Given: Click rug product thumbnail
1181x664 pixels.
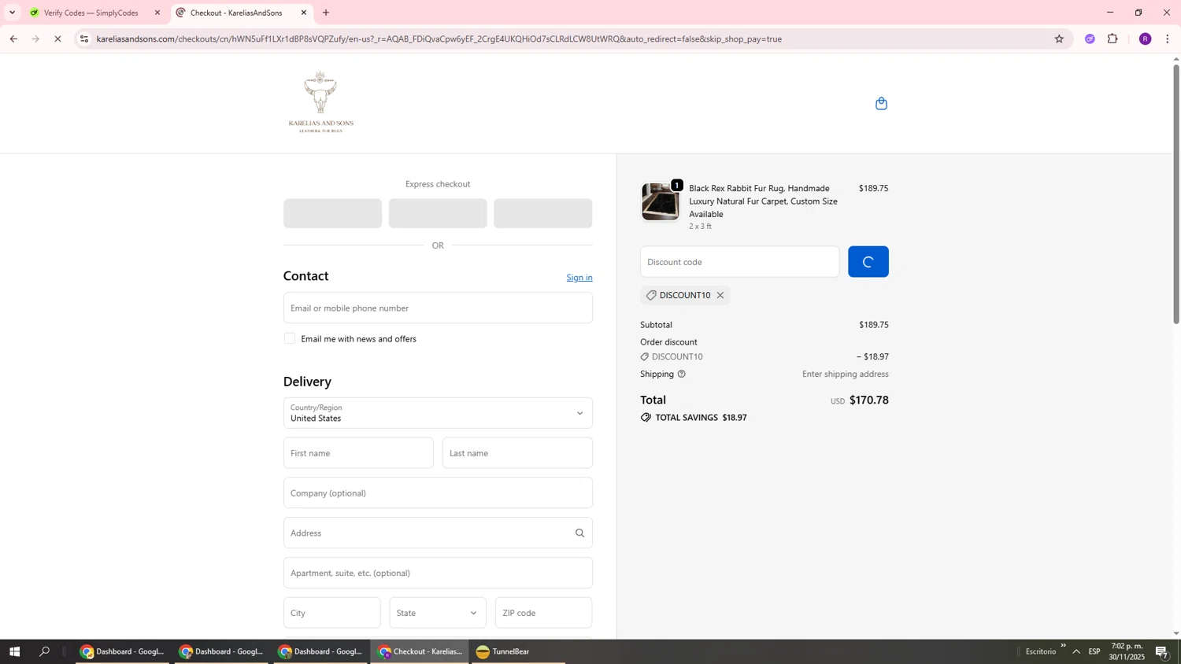Looking at the screenshot, I should coord(661,202).
